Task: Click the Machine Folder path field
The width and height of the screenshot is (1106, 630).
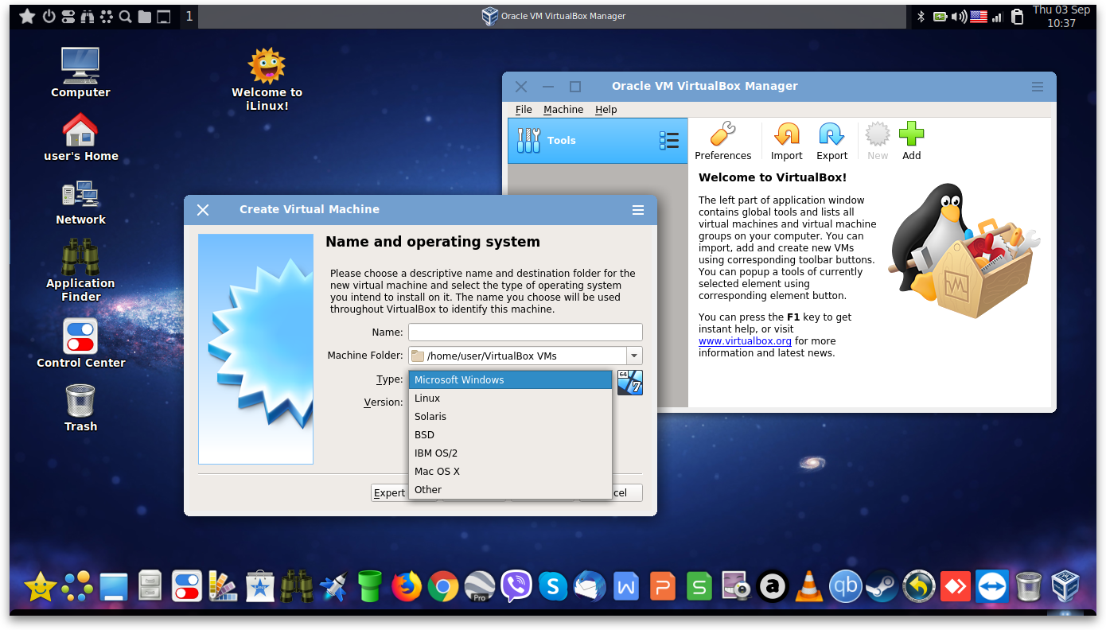Action: point(517,356)
